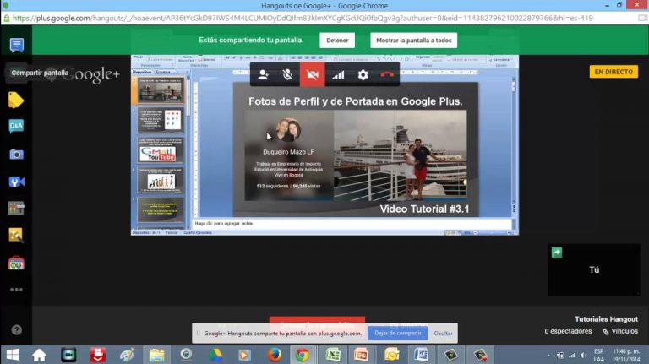The image size is (649, 364).
Task: Click Dejar de compartir button
Action: 398,333
